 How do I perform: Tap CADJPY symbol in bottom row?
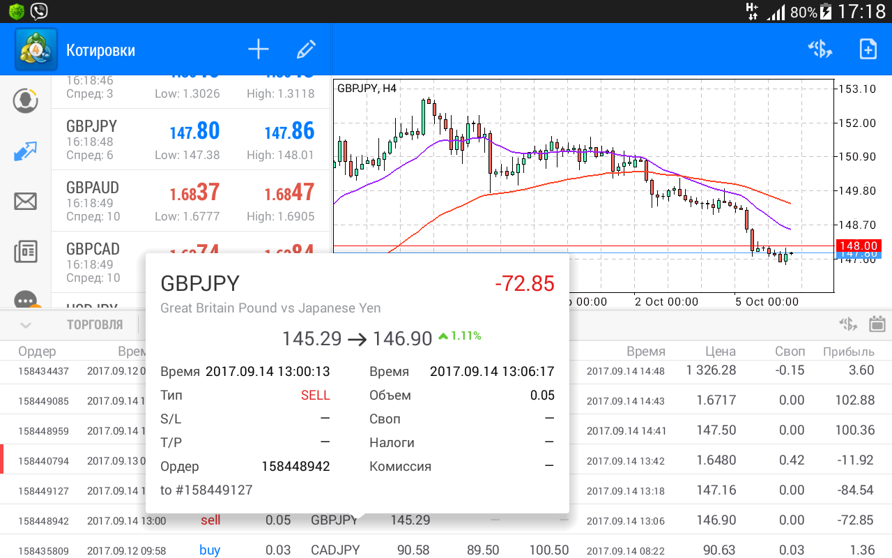pyautogui.click(x=335, y=550)
